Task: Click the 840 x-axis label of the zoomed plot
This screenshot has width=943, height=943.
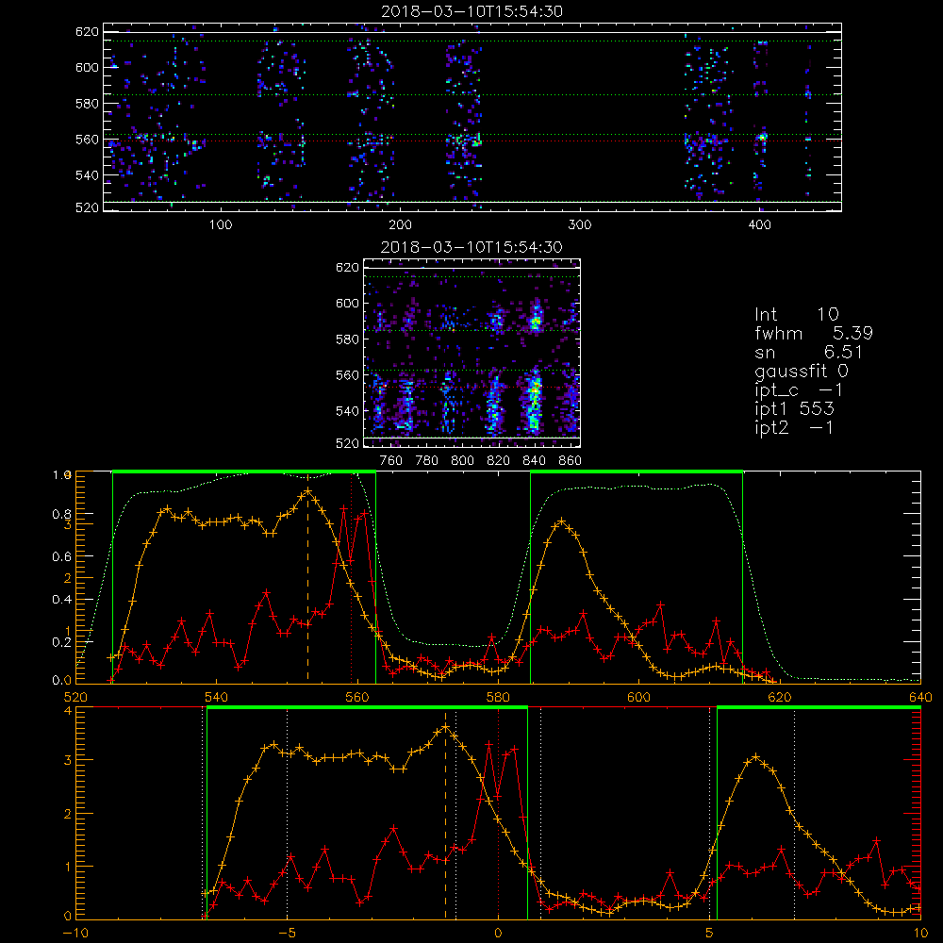Action: click(x=534, y=461)
